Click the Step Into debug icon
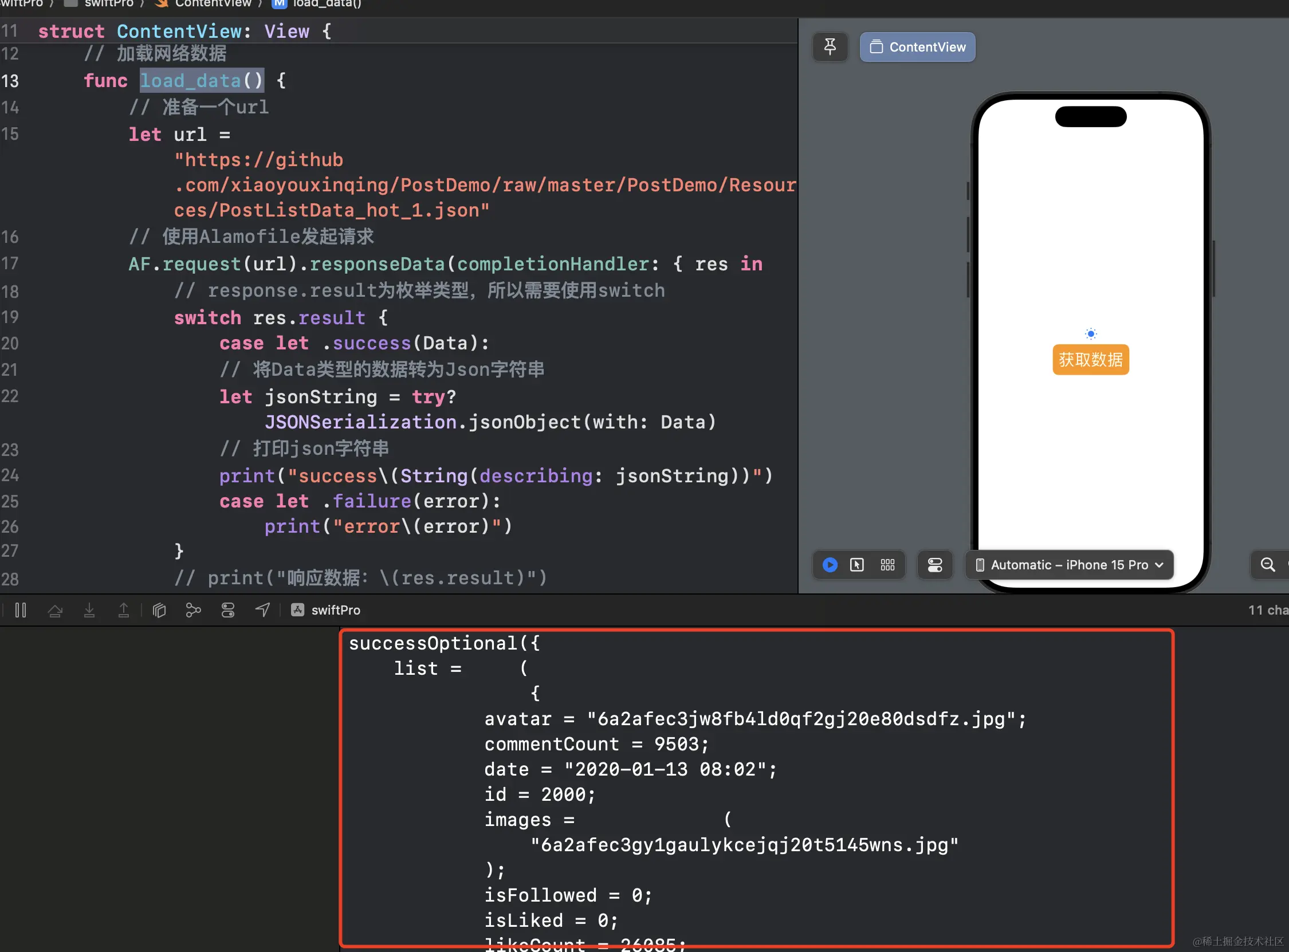Image resolution: width=1289 pixels, height=952 pixels. point(89,609)
